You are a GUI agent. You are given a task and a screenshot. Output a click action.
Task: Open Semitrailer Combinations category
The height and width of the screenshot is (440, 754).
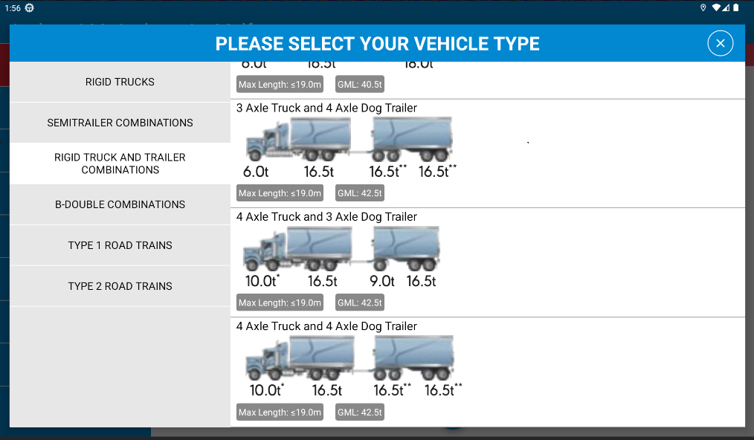(x=120, y=123)
